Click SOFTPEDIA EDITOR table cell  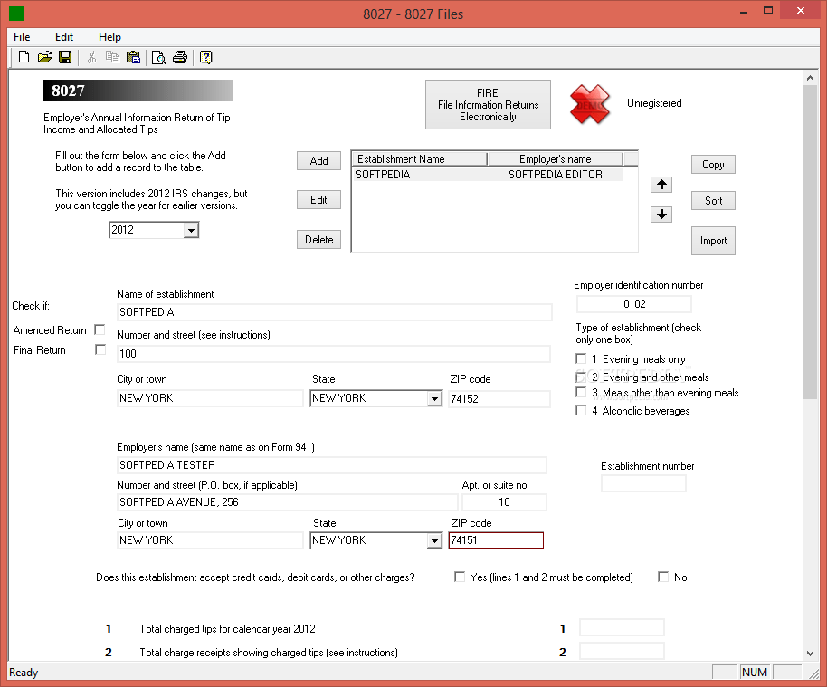555,175
